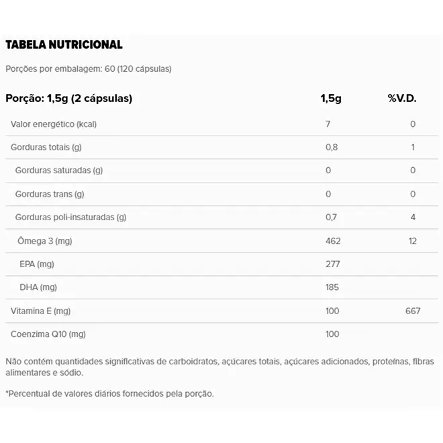The width and height of the screenshot is (443, 443).
Task: Select the Coenzima Q10 (mg) label
Action: tap(48, 334)
